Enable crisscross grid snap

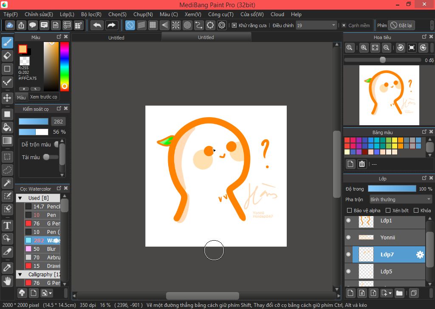153,25
